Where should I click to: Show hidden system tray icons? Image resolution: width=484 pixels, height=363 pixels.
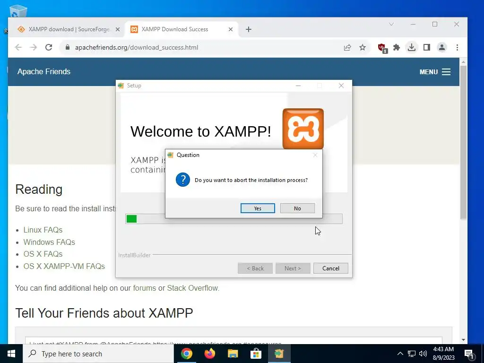[400, 354]
